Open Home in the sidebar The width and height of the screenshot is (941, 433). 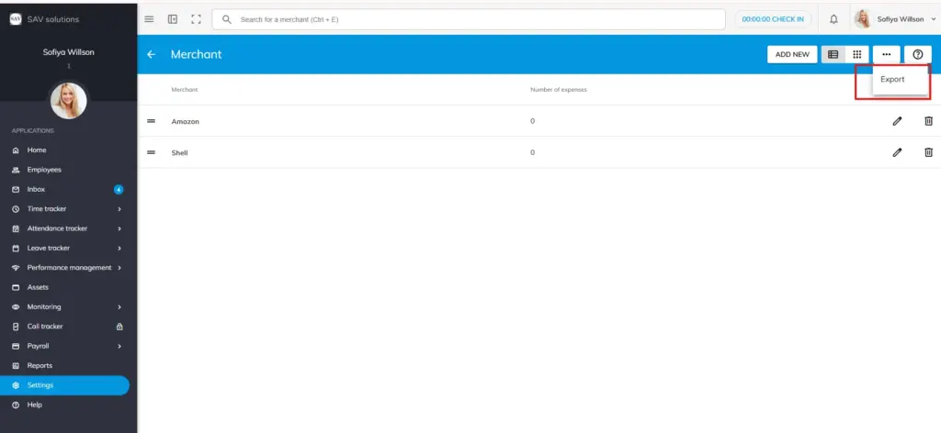[37, 150]
